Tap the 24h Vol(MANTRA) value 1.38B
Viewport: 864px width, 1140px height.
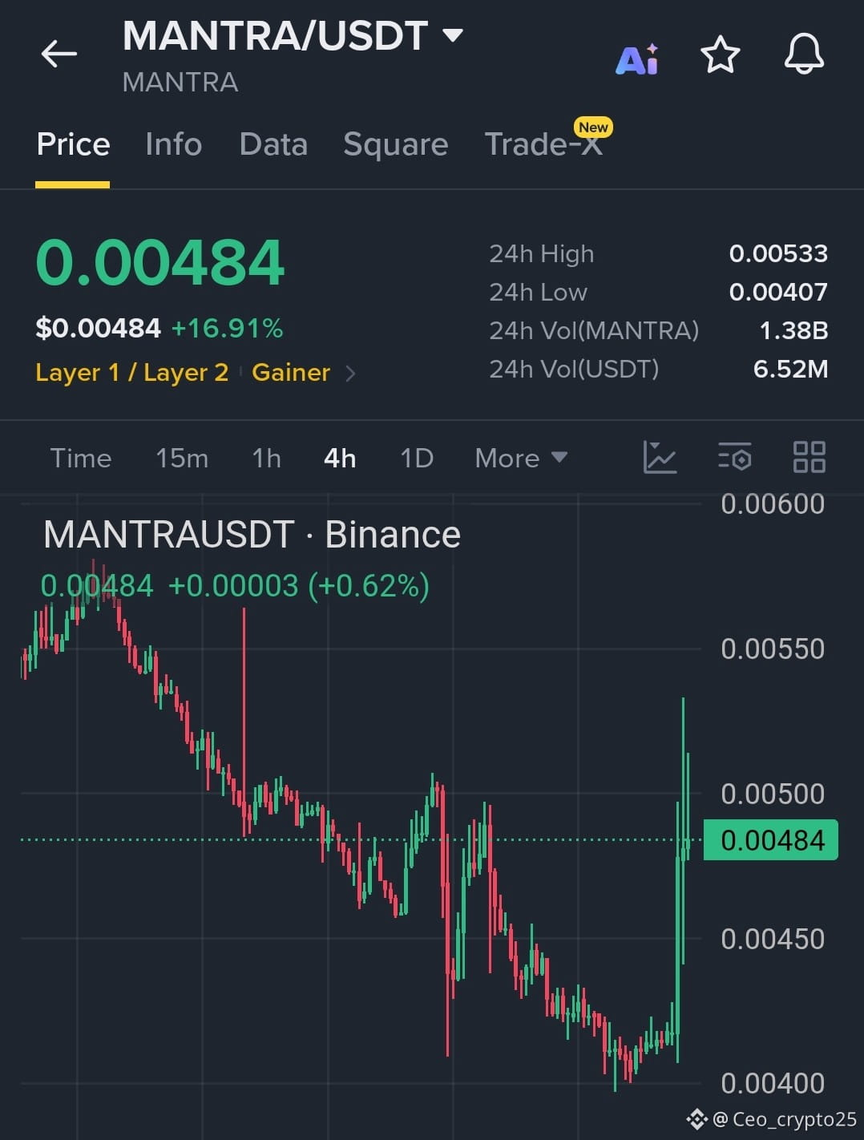(x=793, y=330)
